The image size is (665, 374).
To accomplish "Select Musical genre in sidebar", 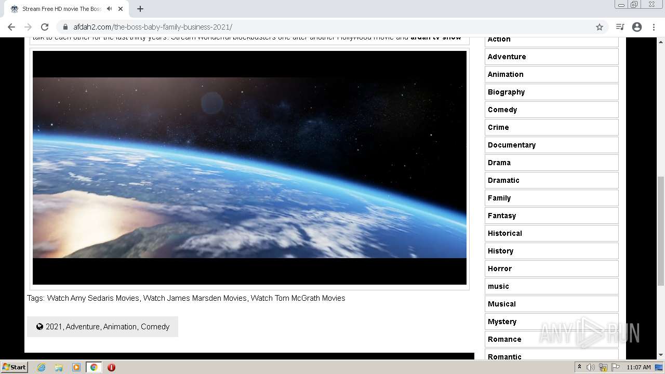I will [x=551, y=304].
